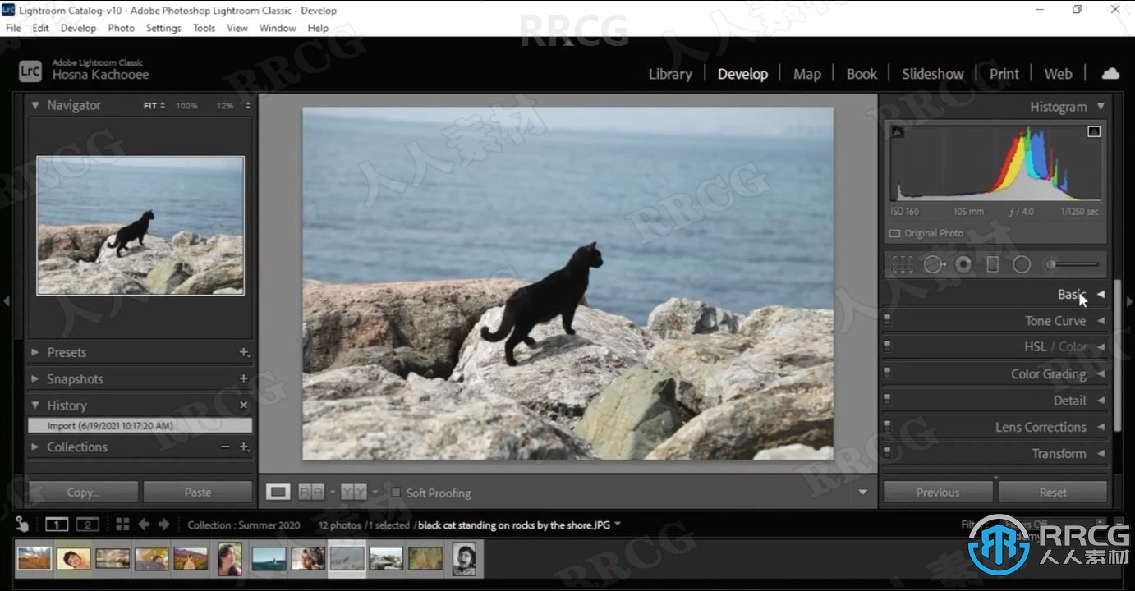The height and width of the screenshot is (591, 1135).
Task: Click the Lrc logo identity plate
Action: coord(30,71)
